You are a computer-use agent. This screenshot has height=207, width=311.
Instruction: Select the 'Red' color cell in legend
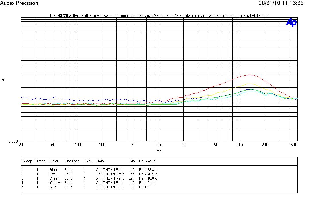pos(53,187)
